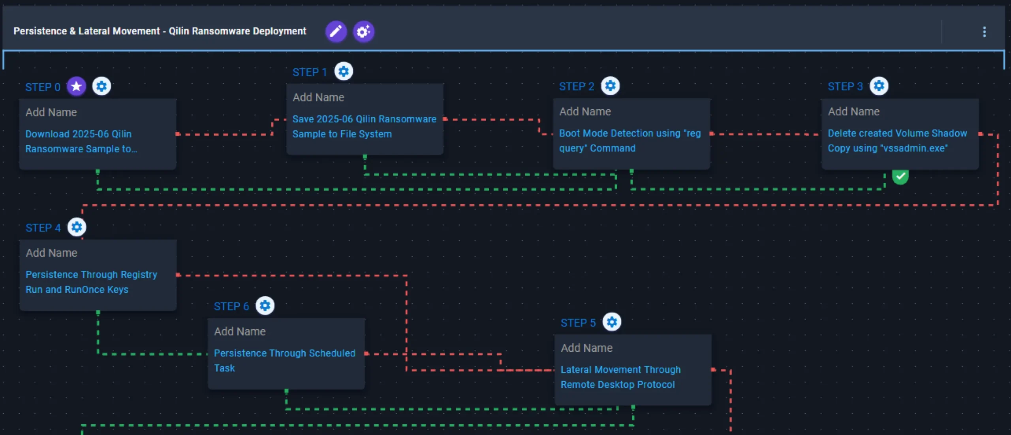
Task: Click Add Name field in STEP 4
Action: (x=52, y=253)
